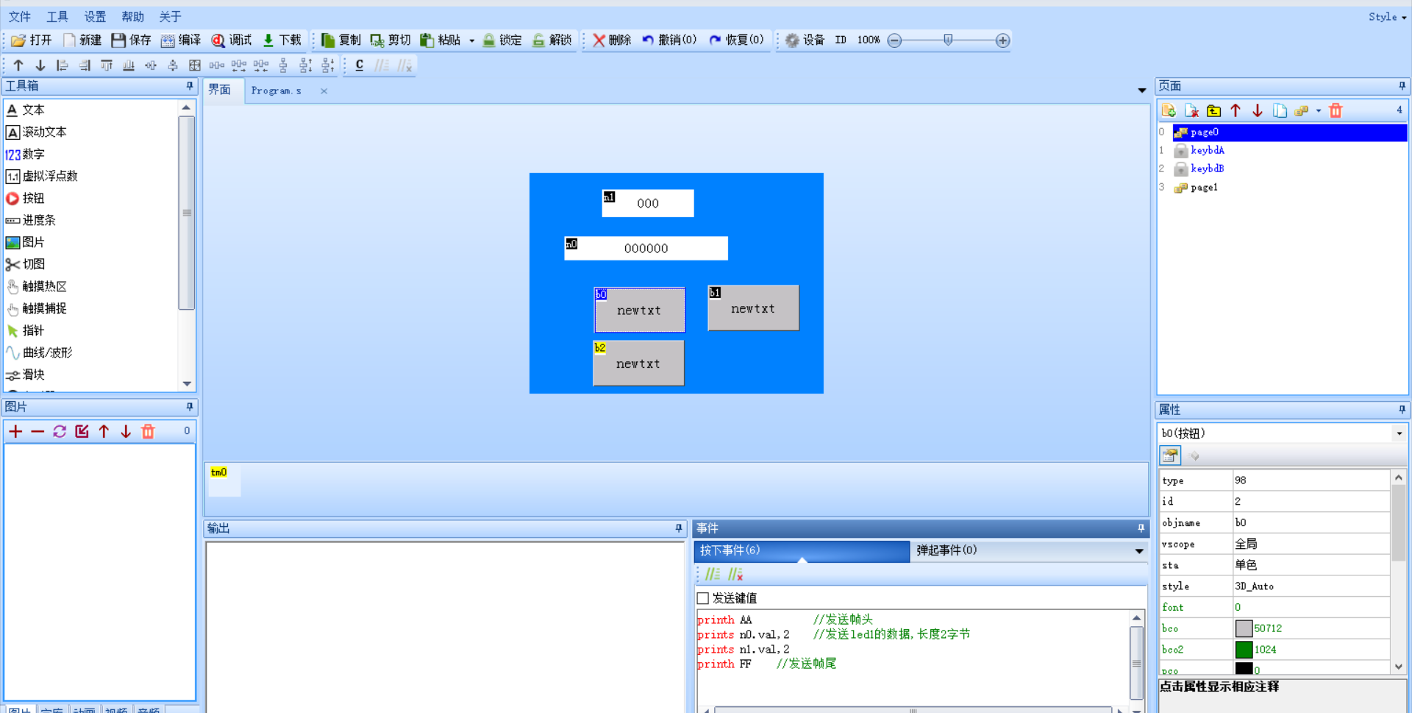Lock the selected component with 锁定
This screenshot has width=1412, height=713.
(502, 40)
